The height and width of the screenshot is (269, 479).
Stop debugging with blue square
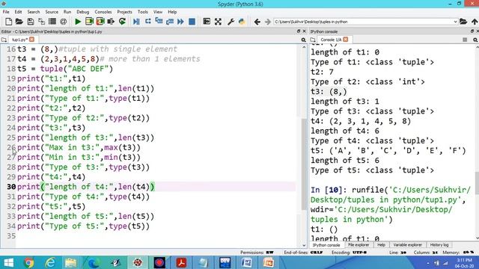pyautogui.click(x=192, y=22)
